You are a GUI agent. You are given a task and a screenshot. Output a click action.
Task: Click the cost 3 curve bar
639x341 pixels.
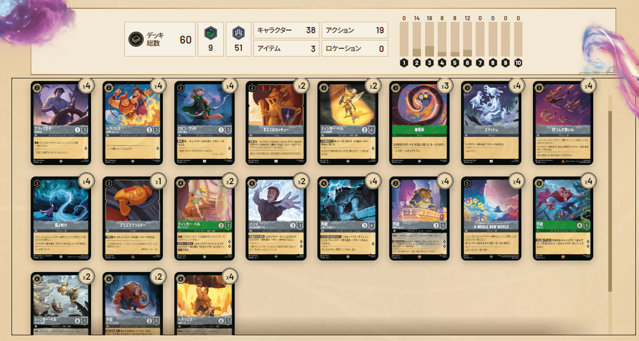click(429, 39)
